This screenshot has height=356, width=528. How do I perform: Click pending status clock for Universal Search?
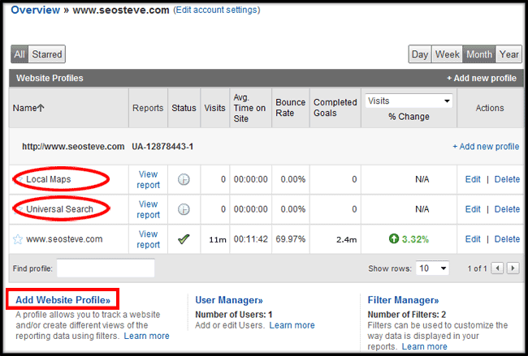tap(184, 209)
